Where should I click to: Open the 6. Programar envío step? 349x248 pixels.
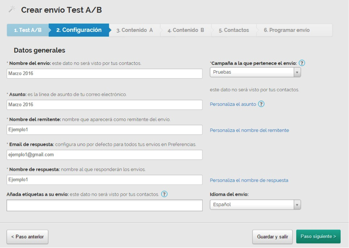[286, 30]
